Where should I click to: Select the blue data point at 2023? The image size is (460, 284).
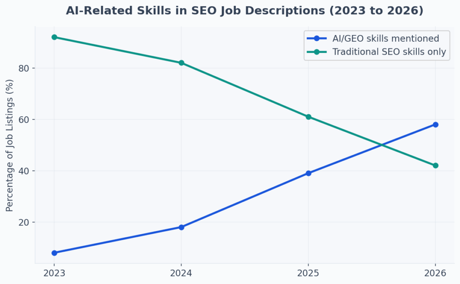[x=54, y=253]
